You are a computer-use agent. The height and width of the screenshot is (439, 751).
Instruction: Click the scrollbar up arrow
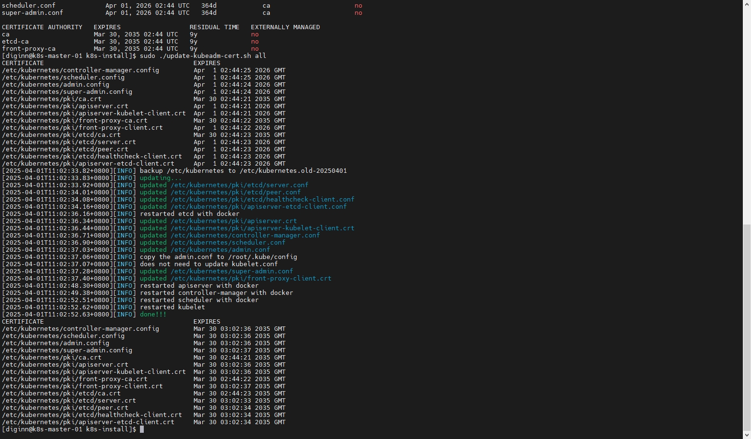point(747,4)
